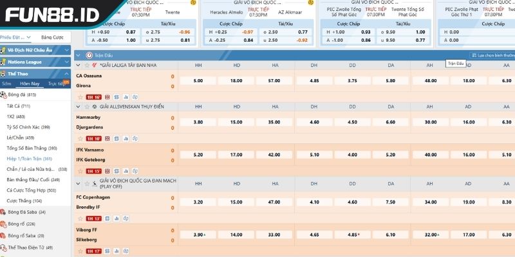The height and width of the screenshot is (257, 515).
Task: Pick the 0.93 handicap odds for PEC Zwolle
Action: tap(366, 31)
